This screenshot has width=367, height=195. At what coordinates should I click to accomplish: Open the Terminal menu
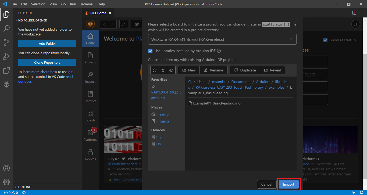[87, 4]
